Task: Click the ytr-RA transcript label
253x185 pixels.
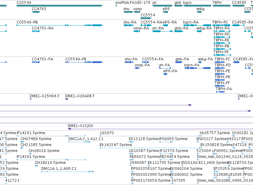Action: [x=158, y=28]
